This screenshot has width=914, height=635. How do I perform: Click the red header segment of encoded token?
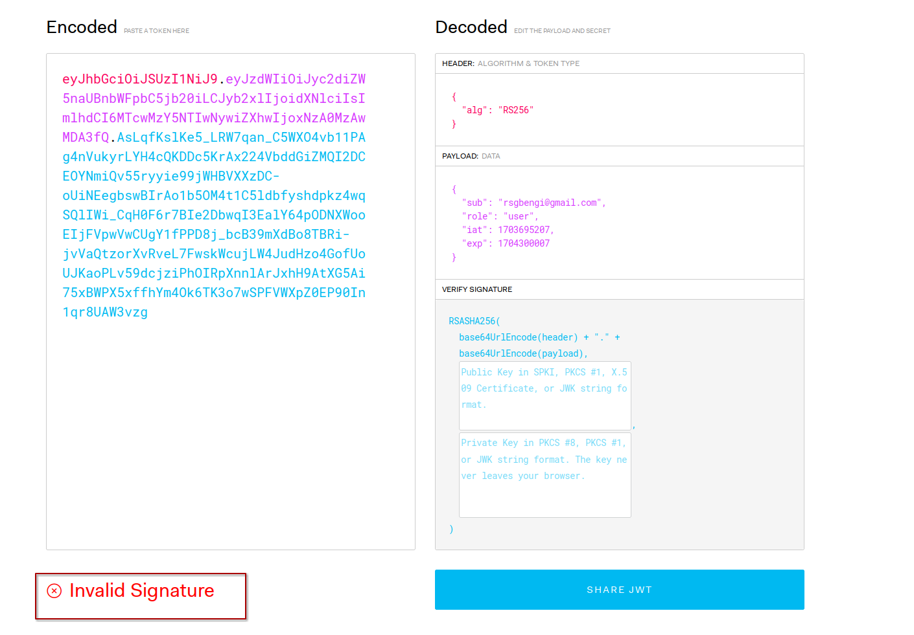(x=139, y=79)
